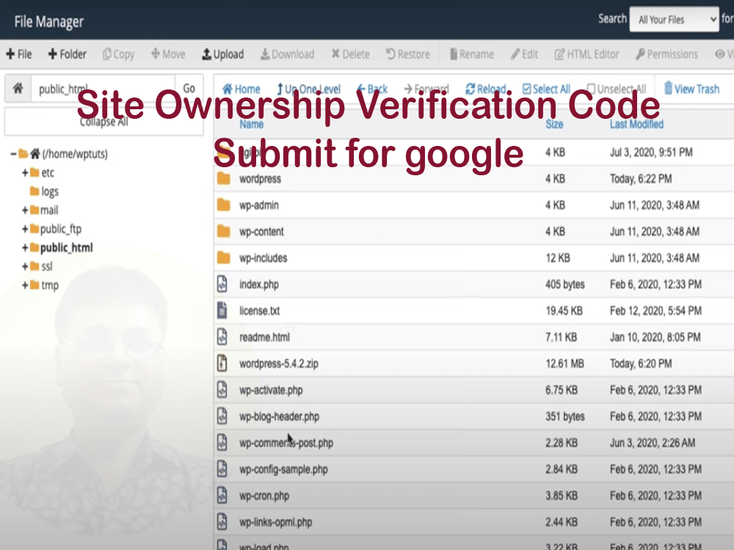Click the wp-config-sample.php file icon
734x550 pixels.
pyautogui.click(x=222, y=469)
